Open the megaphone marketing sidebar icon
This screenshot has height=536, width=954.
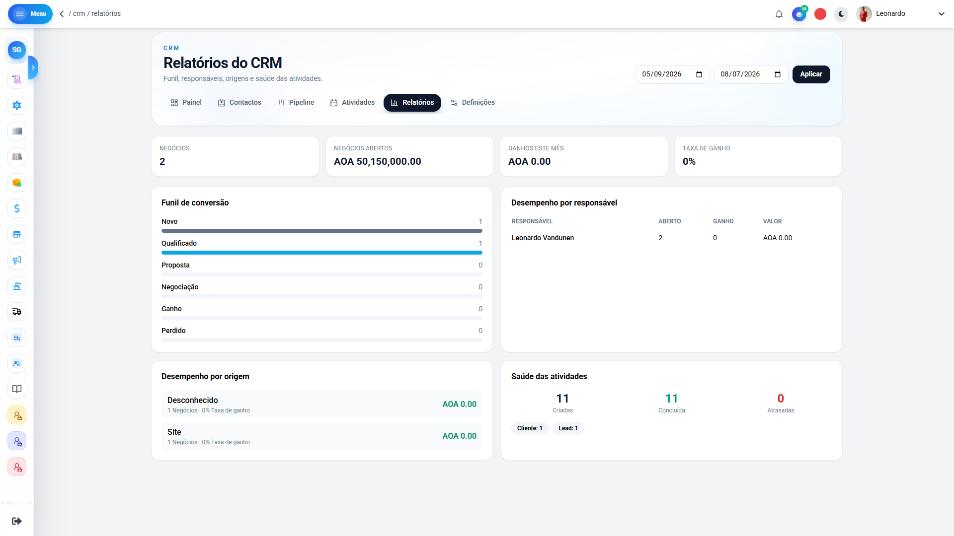[17, 260]
